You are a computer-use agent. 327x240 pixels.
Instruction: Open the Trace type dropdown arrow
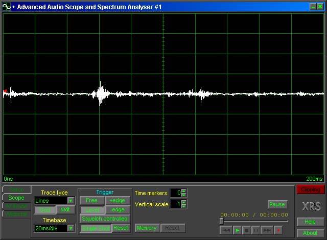click(71, 201)
